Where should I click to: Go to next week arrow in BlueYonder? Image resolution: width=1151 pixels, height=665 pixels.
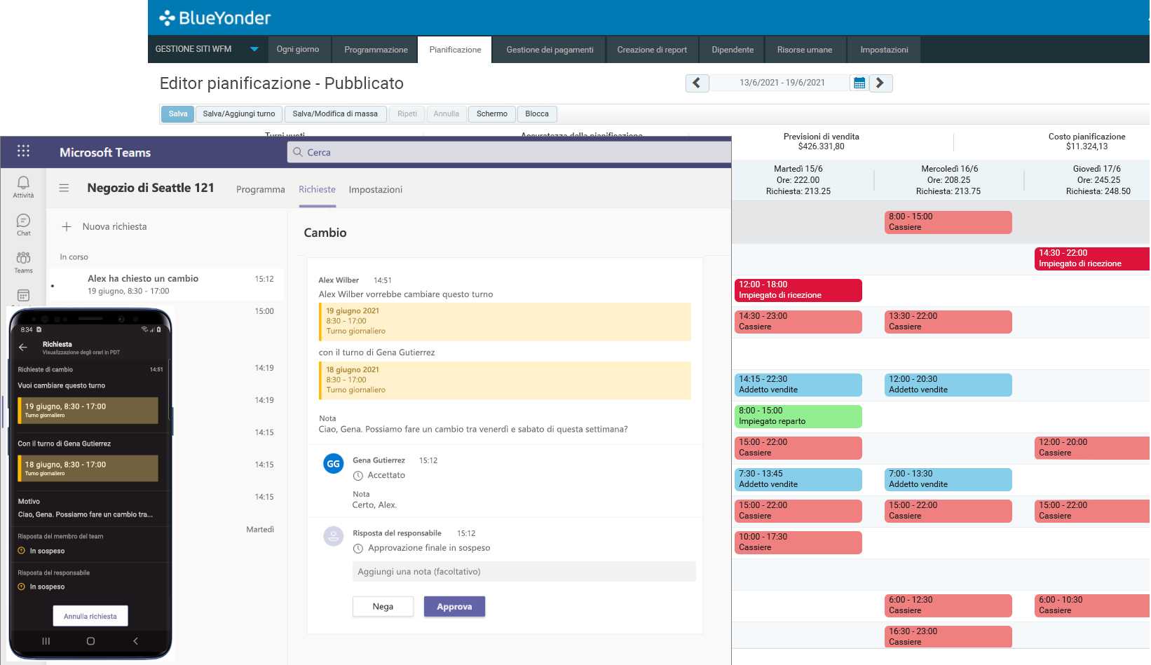(880, 83)
